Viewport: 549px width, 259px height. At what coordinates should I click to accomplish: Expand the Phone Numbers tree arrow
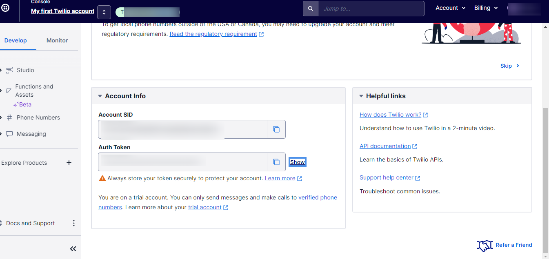1,117
